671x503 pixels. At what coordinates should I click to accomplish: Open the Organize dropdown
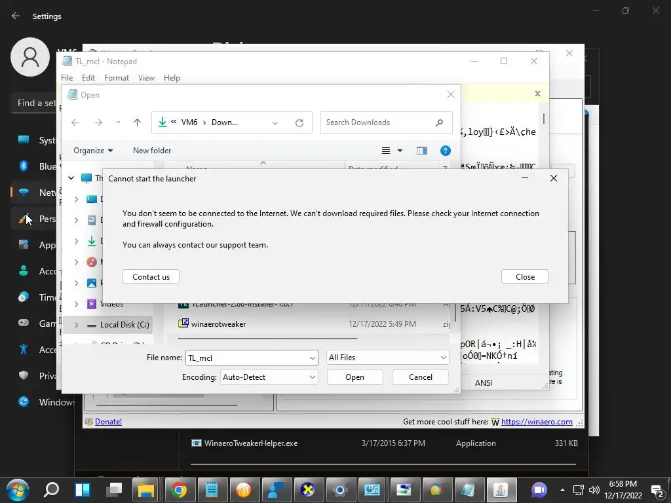tap(93, 151)
